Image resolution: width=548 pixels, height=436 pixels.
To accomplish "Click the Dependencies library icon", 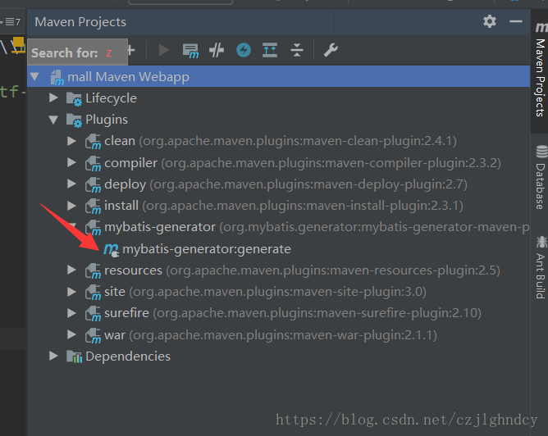I will click(x=74, y=357).
